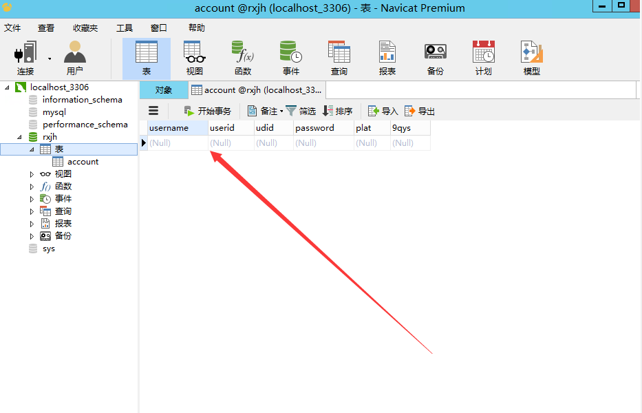Image resolution: width=642 pixels, height=413 pixels.
Task: Click the username cell in first row
Action: click(178, 142)
